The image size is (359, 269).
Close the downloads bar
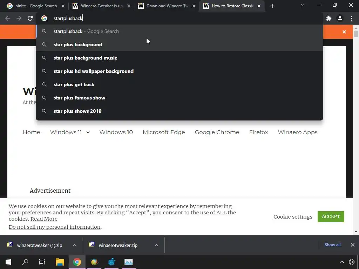[353, 245]
